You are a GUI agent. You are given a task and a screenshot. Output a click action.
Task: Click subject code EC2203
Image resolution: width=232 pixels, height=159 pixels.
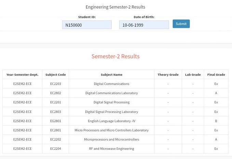point(55,84)
